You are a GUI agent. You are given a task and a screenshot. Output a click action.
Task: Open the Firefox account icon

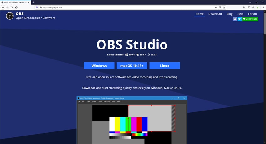253,8
